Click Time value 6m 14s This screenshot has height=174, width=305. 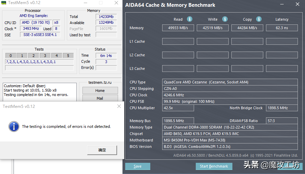point(106,56)
